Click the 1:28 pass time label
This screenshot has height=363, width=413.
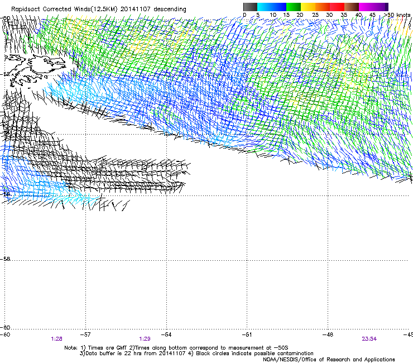tap(56, 339)
